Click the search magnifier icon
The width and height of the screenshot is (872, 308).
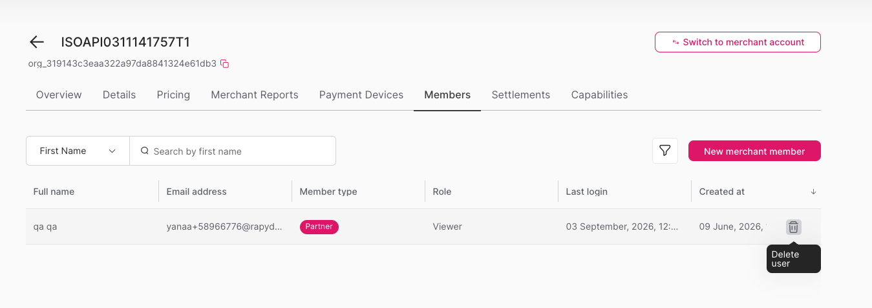[145, 151]
